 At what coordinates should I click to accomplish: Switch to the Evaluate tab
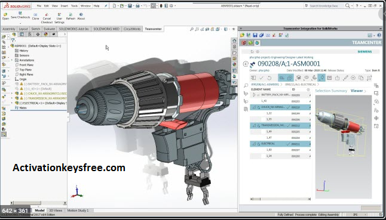(49, 29)
